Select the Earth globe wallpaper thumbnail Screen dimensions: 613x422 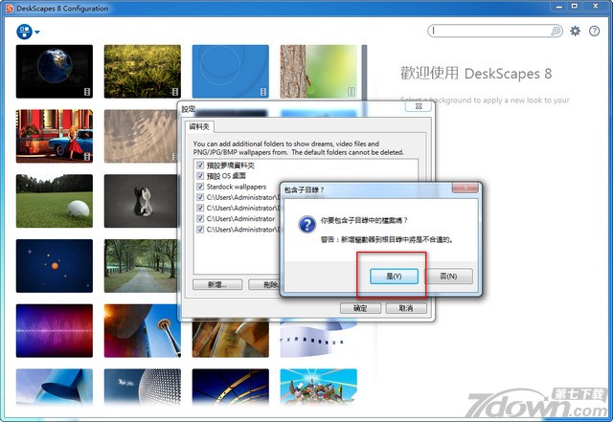pyautogui.click(x=55, y=72)
